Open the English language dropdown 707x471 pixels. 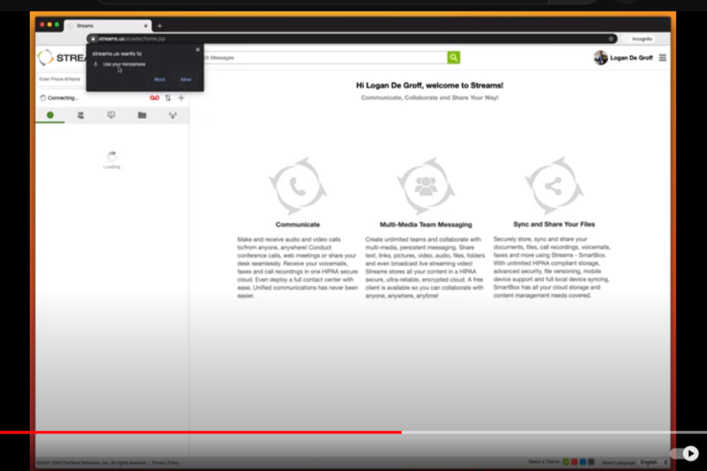653,463
